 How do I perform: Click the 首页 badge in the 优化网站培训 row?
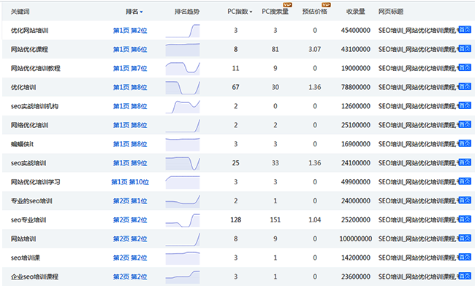[x=464, y=29]
